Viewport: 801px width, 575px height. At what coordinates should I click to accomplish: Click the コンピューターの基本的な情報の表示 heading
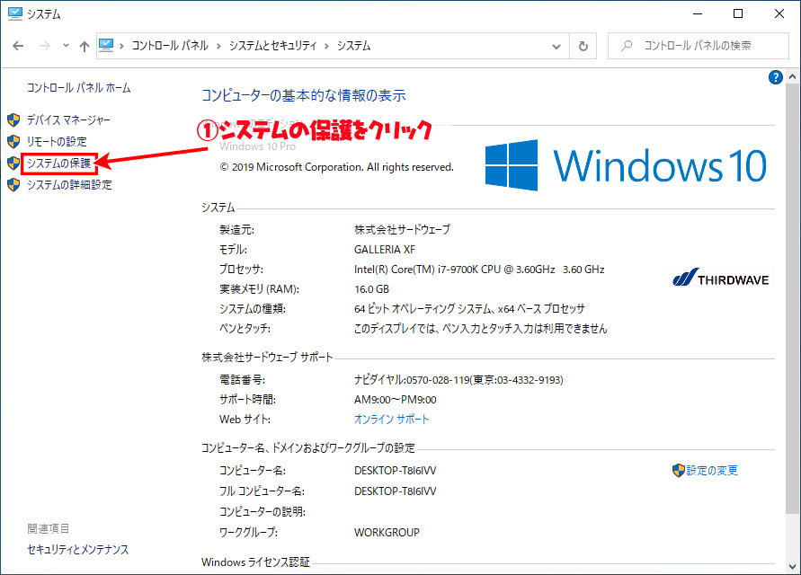click(304, 95)
